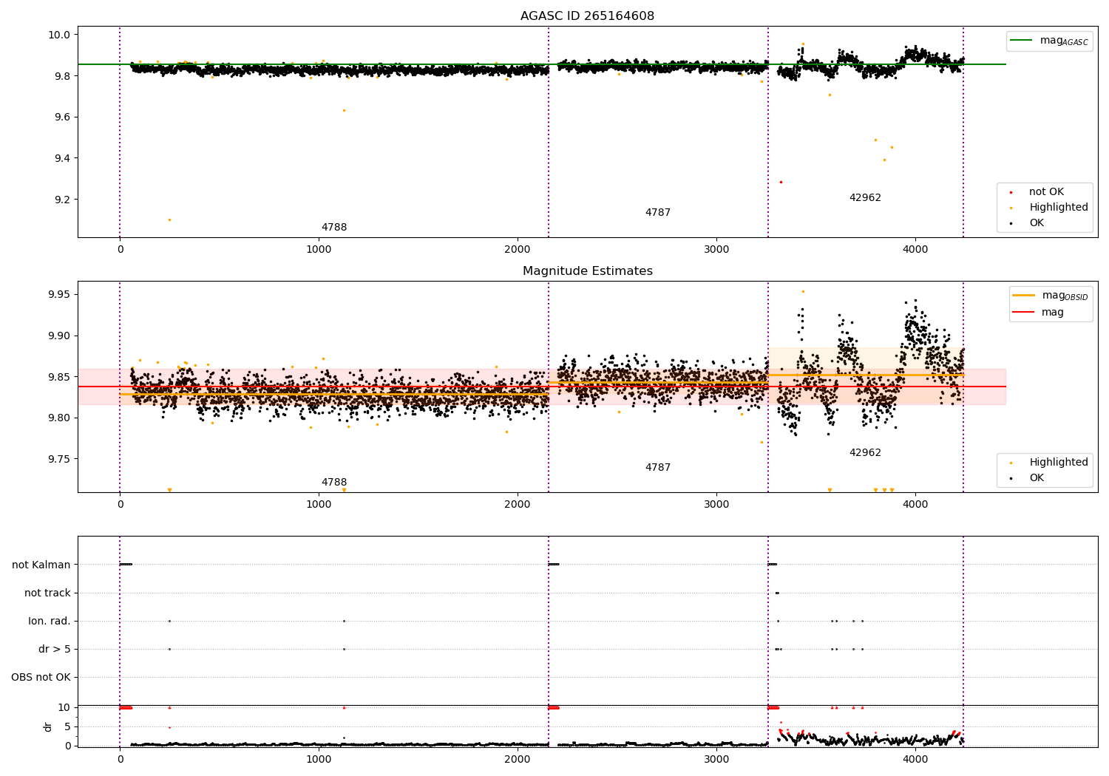Click the '42962' obsid label in the top plot
Screen dimensions: 1109x776
click(x=865, y=198)
